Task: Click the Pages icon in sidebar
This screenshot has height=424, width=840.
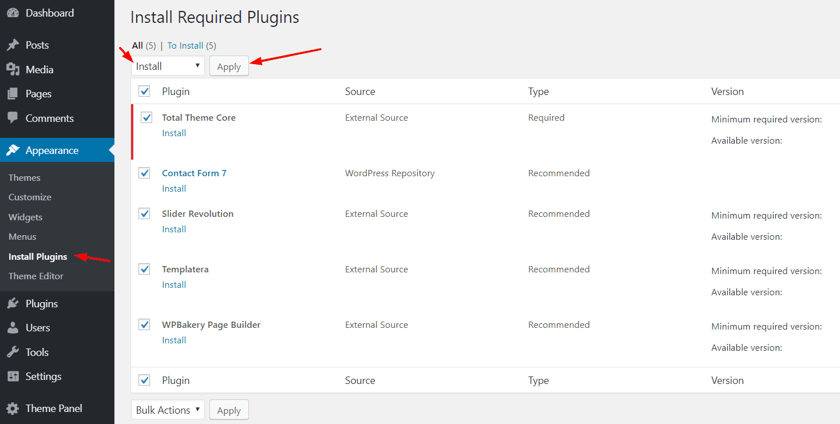Action: tap(13, 94)
